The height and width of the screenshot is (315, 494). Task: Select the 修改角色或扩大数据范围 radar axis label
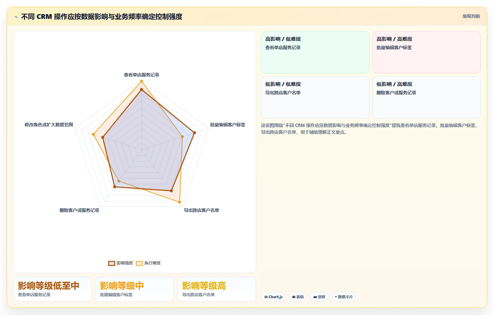(49, 125)
